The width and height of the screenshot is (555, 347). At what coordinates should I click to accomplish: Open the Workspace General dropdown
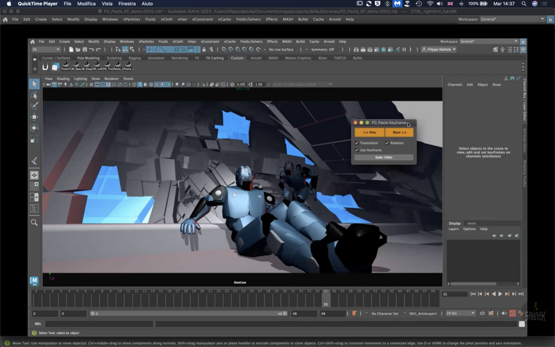coord(489,41)
